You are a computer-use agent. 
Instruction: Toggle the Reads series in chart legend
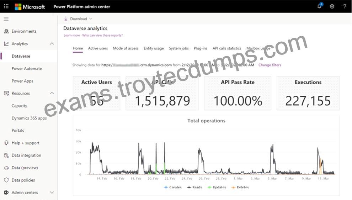[x=194, y=187]
